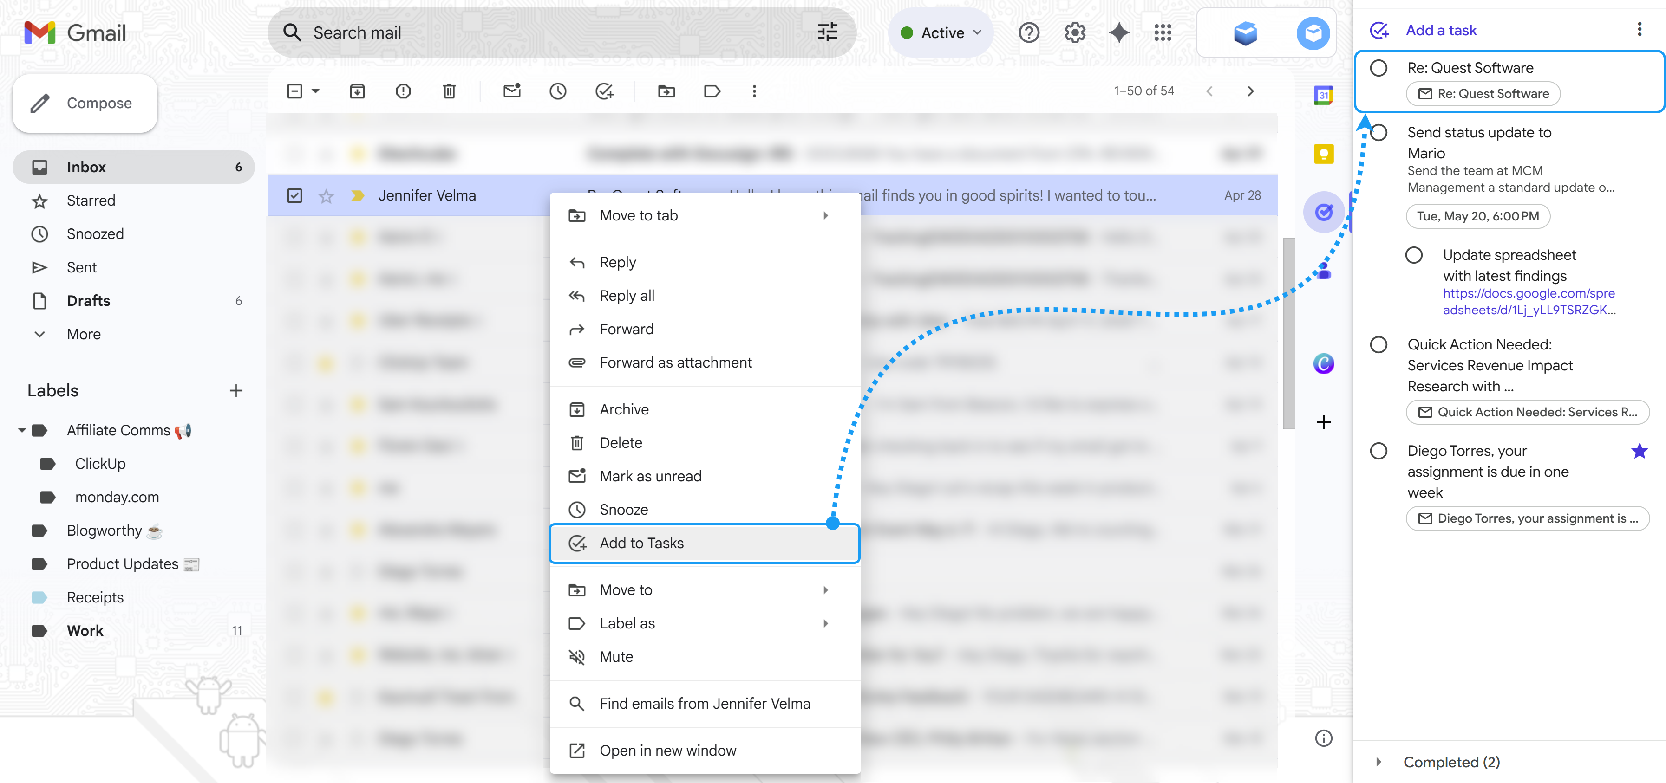Star the Jennifer Velma email
Image resolution: width=1666 pixels, height=783 pixels.
(x=326, y=196)
